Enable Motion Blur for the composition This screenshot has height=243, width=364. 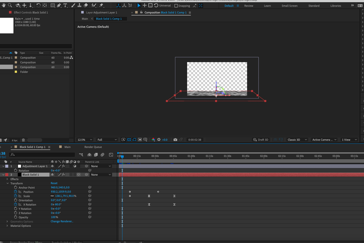102,155
